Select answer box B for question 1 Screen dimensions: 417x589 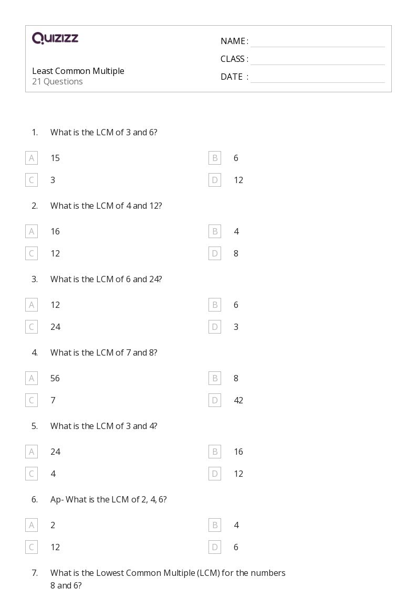(x=215, y=158)
